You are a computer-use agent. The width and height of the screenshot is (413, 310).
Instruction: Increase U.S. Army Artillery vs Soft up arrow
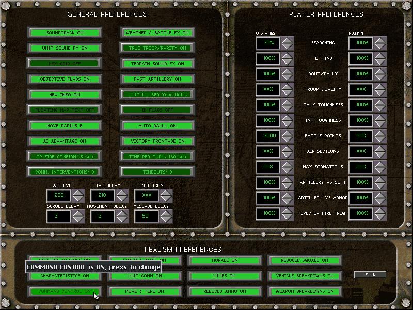pos(288,180)
